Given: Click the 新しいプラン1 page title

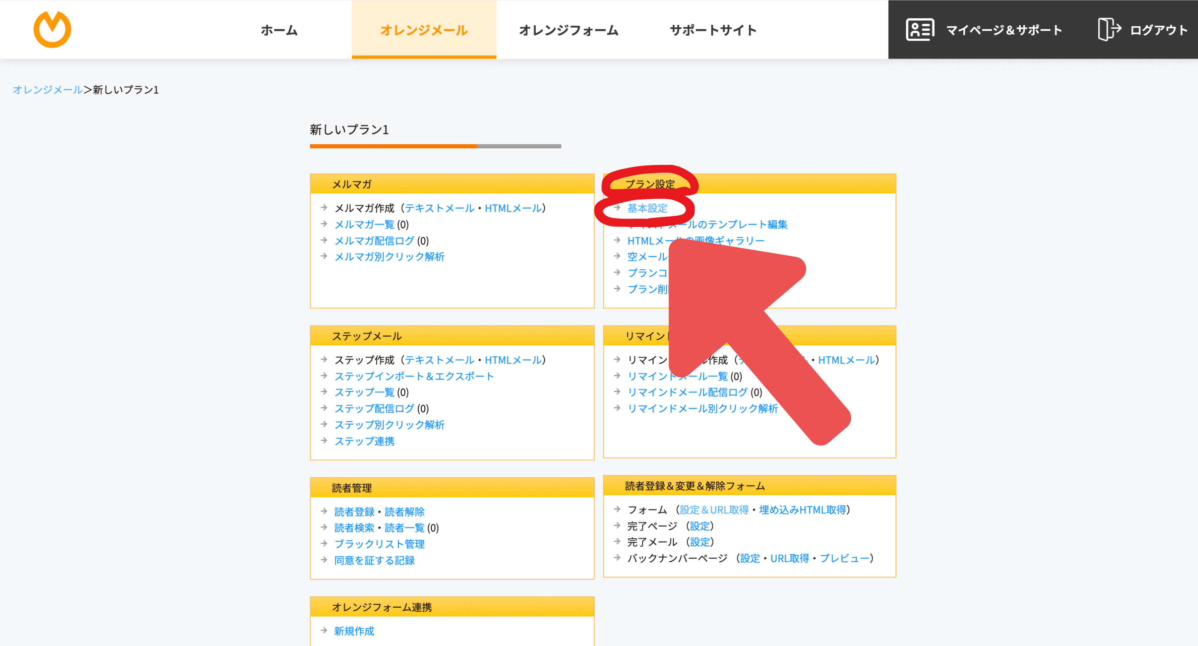Looking at the screenshot, I should [349, 130].
